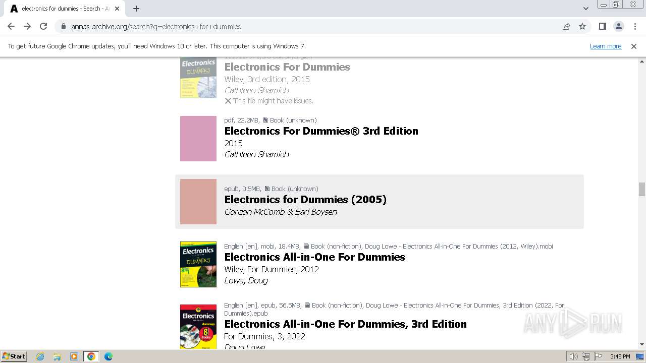This screenshot has width=646, height=363.
Task: Switch to the electronics for dummies tab
Action: (x=65, y=9)
